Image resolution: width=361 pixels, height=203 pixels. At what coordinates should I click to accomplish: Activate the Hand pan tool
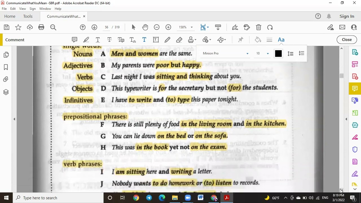pyautogui.click(x=145, y=27)
